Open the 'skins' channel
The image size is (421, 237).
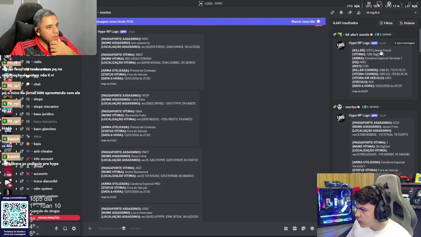[37, 137]
